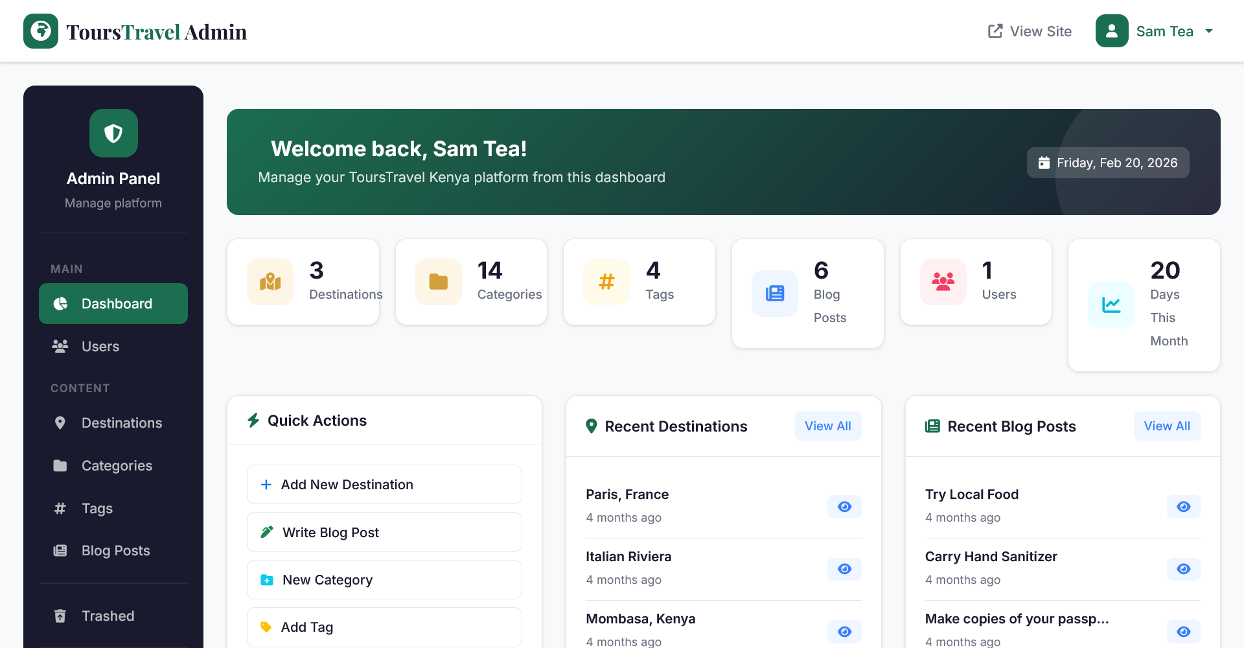Open the Tags count card showing 4
Screen dimensions: 1244x648
(639, 282)
